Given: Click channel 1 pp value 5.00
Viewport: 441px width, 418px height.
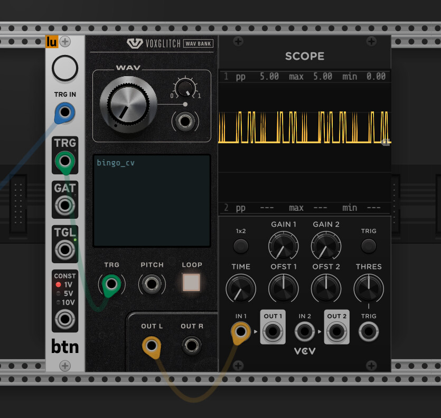Looking at the screenshot, I should pyautogui.click(x=269, y=76).
